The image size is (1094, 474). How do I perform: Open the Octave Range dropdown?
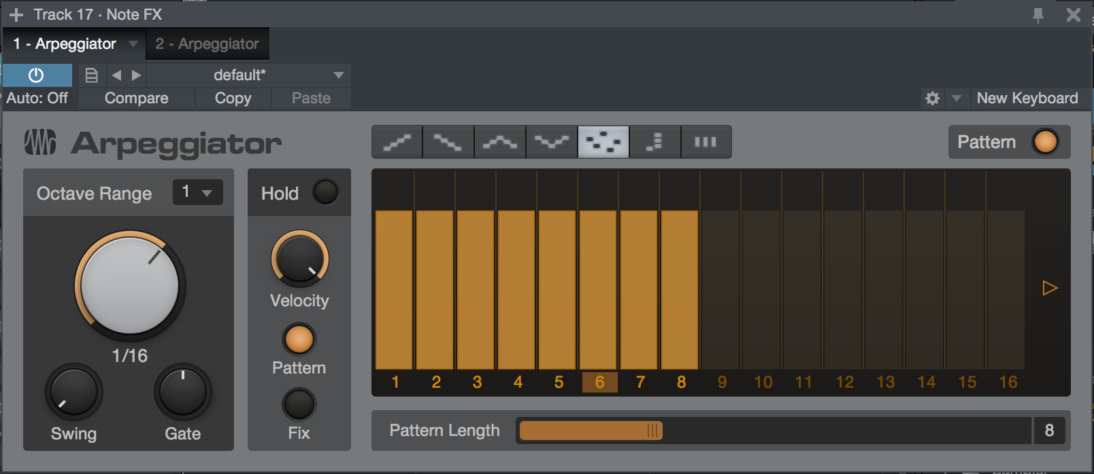pyautogui.click(x=198, y=192)
